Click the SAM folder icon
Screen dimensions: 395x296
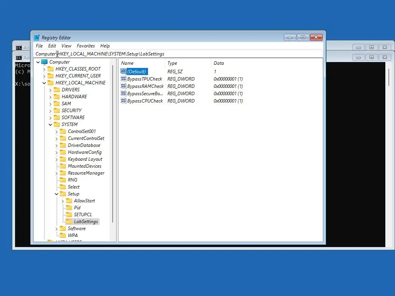pos(57,104)
